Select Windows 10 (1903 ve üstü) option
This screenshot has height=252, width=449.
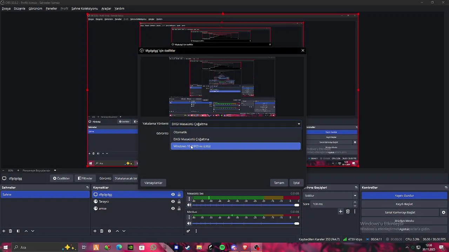(236, 146)
